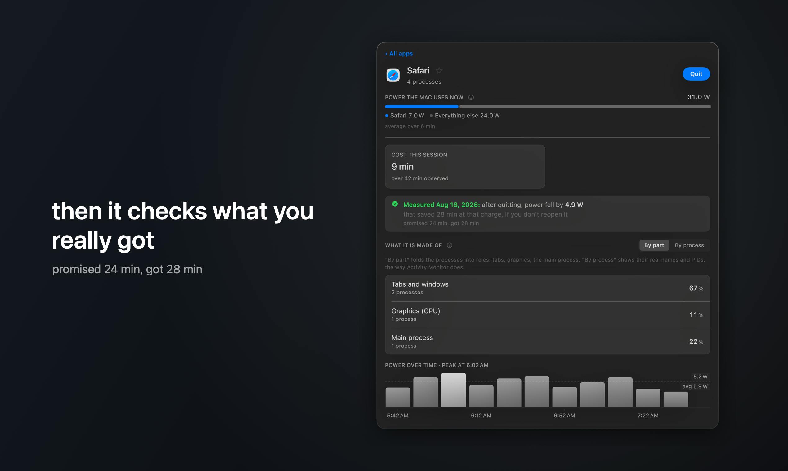The image size is (788, 471).
Task: Click the blue Safari power bar segment
Action: tap(422, 107)
